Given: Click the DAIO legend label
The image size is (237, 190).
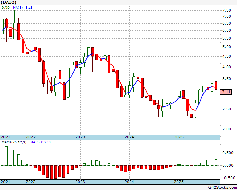Looking at the screenshot, I should coord(6,8).
